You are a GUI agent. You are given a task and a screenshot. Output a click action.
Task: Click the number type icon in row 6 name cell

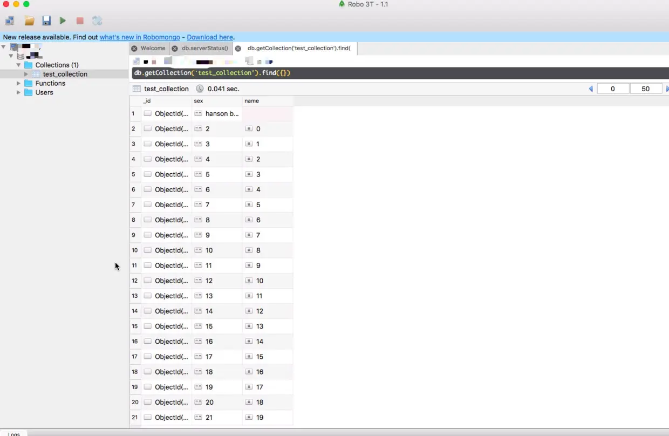(249, 189)
